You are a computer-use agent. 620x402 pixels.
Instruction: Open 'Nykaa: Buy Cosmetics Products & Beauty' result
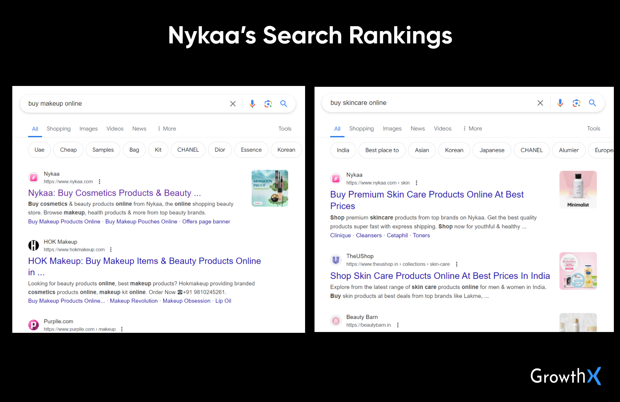click(x=114, y=193)
